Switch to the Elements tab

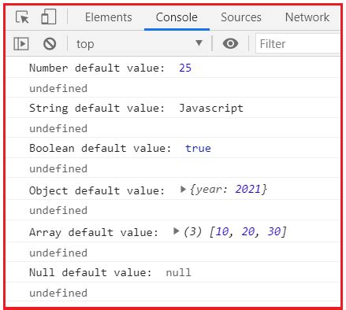[x=108, y=17]
